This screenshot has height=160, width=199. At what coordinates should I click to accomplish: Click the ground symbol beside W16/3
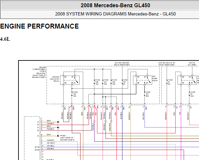58,136
